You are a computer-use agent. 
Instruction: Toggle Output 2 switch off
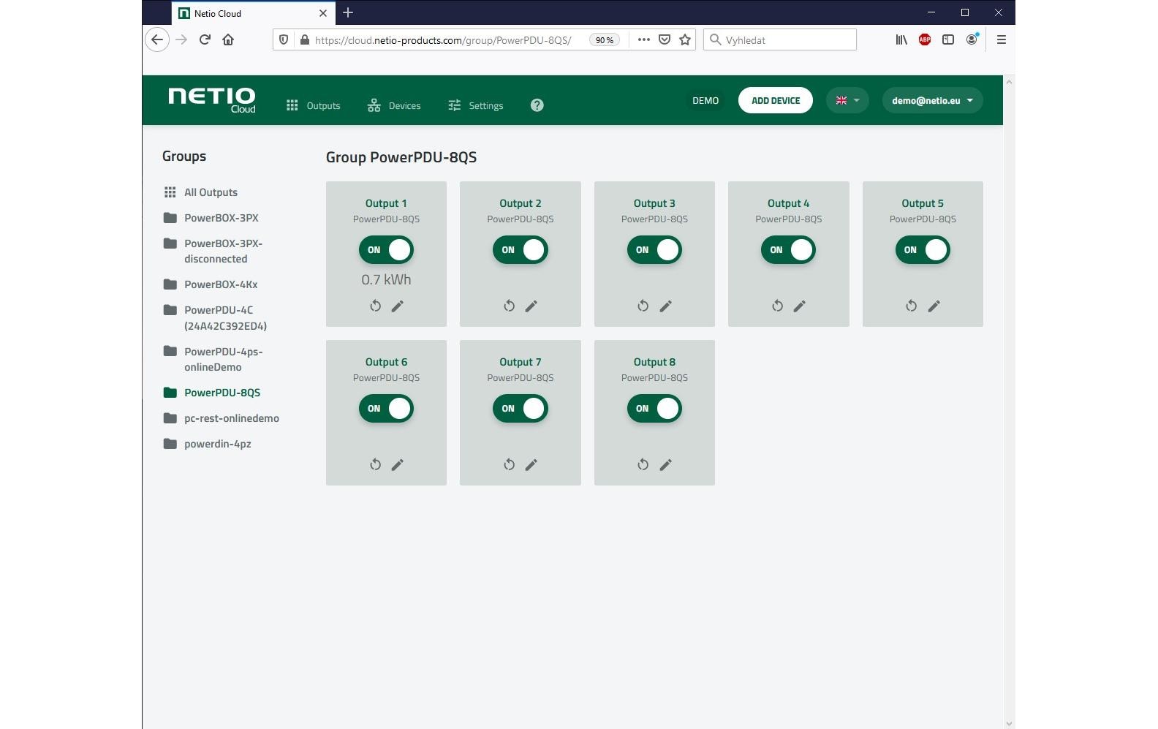coord(521,250)
